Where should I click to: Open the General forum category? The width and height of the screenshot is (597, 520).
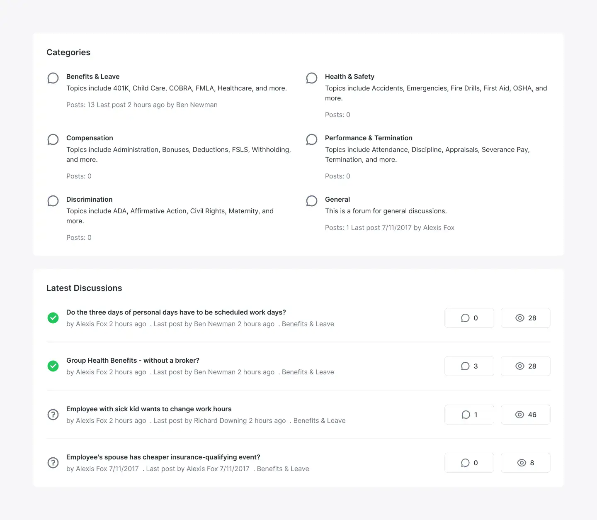pos(337,199)
